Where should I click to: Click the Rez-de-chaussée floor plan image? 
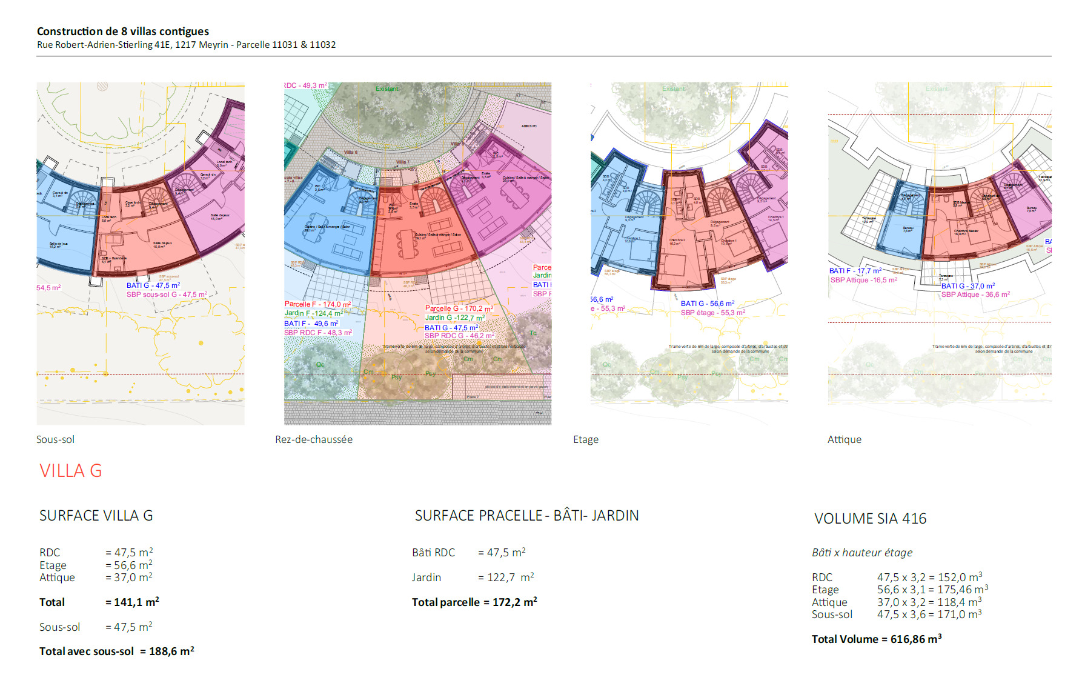point(417,253)
